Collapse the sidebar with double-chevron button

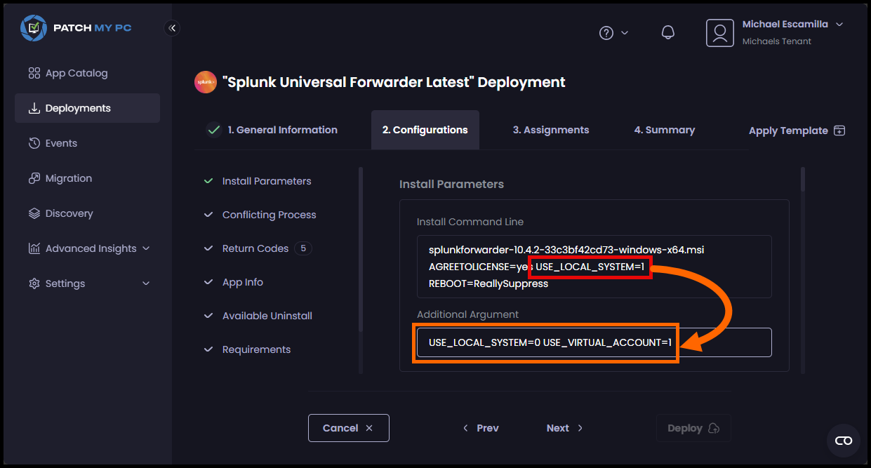click(x=172, y=28)
